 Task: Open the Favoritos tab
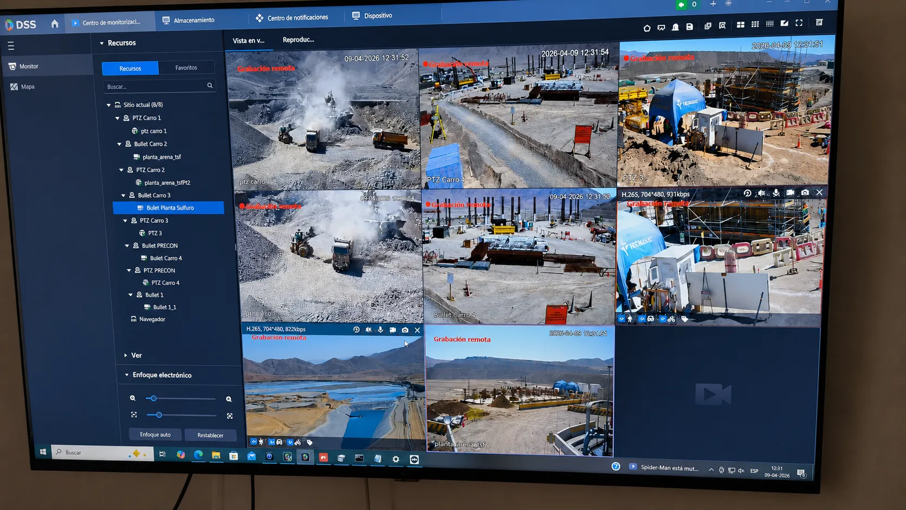(x=186, y=68)
